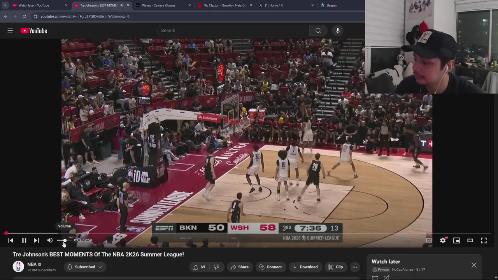Close the Home / X tab
This screenshot has width=498, height=280.
pyautogui.click(x=312, y=5)
